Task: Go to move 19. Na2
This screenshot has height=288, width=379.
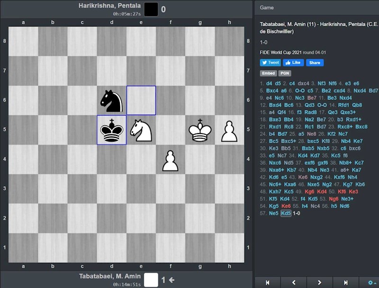Action: 310,119
